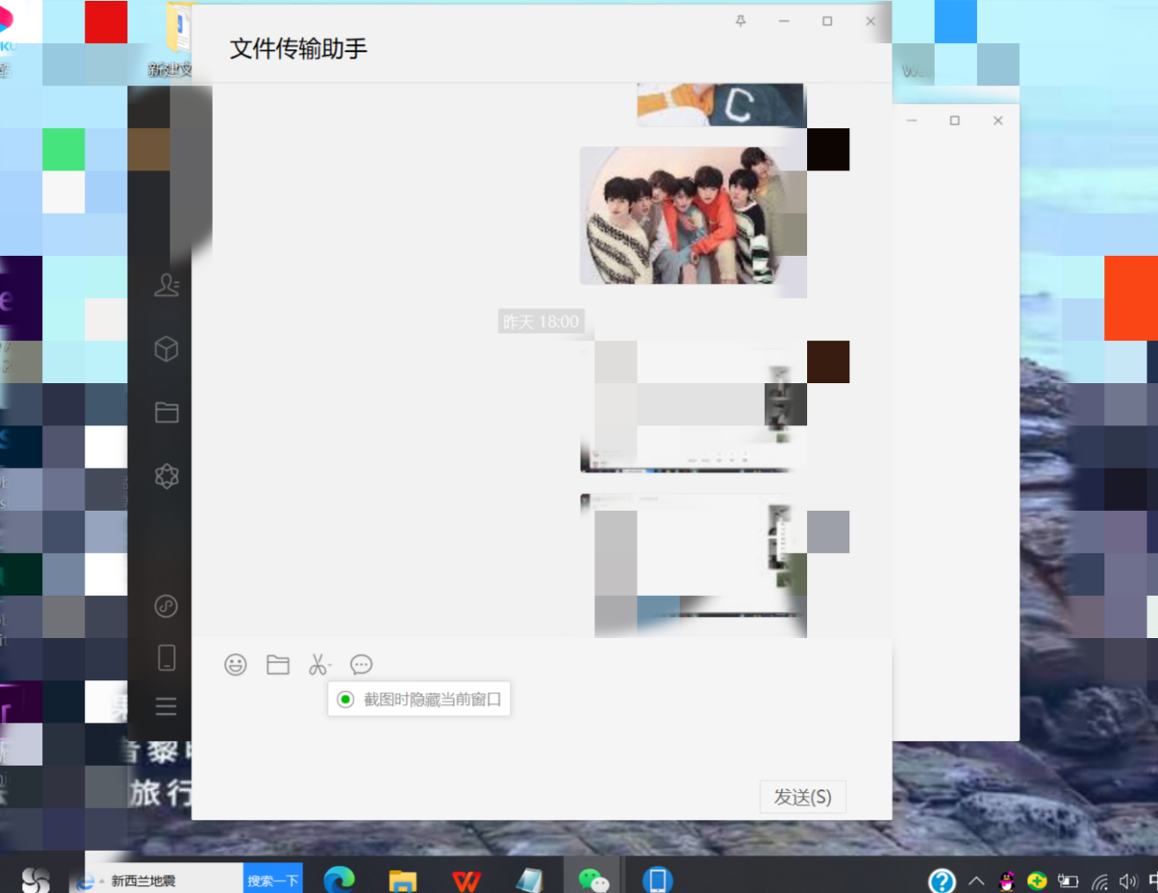
Task: Open the hamburger settings menu in sidebar
Action: (166, 706)
